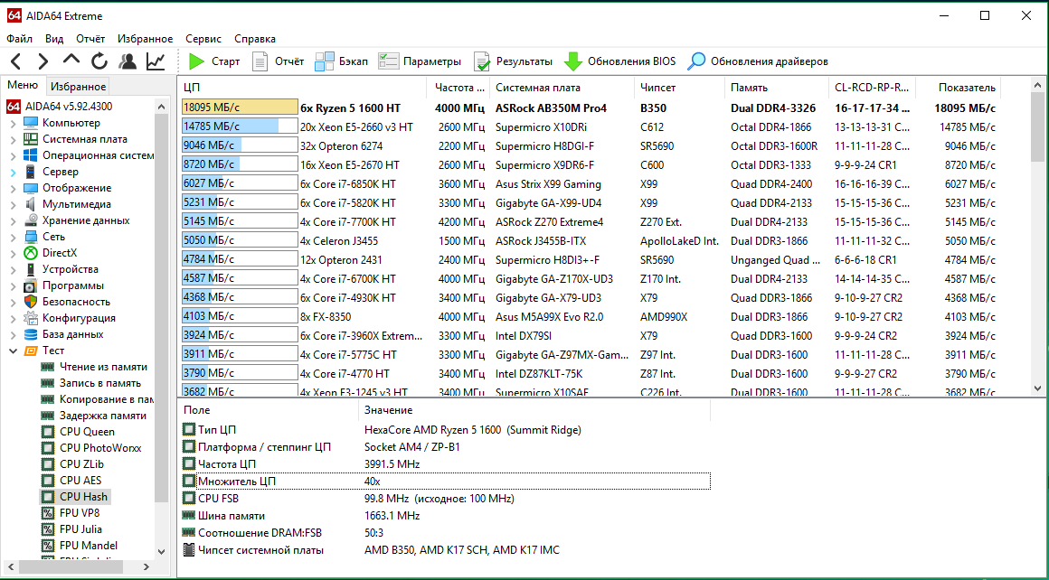The image size is (1049, 580).
Task: Open the Избранное menu in the menu bar
Action: [146, 39]
